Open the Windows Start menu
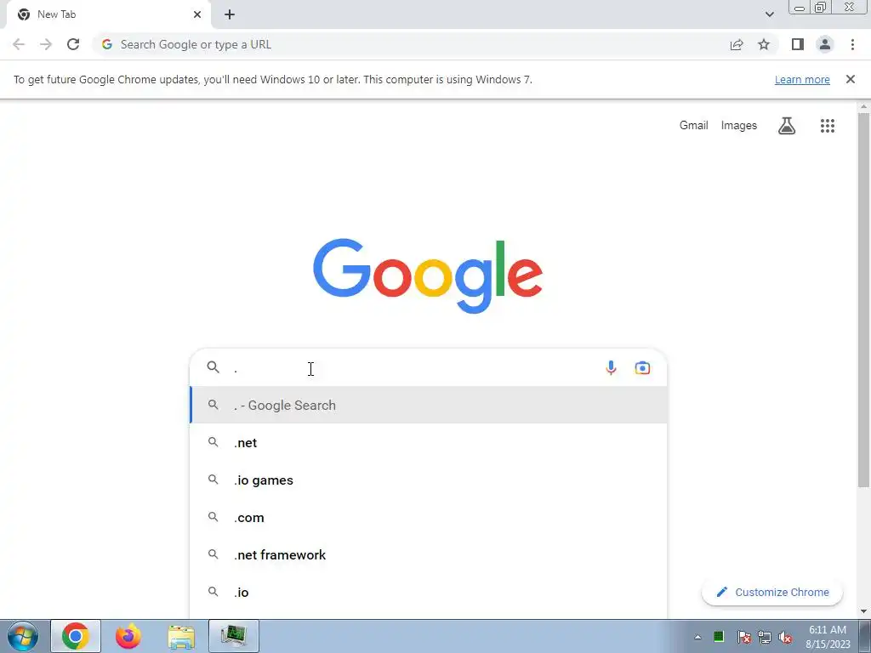The width and height of the screenshot is (871, 653). click(22, 636)
